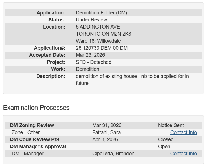Select the DM Code Review Pt9 title
This screenshot has width=206, height=168.
[35, 139]
